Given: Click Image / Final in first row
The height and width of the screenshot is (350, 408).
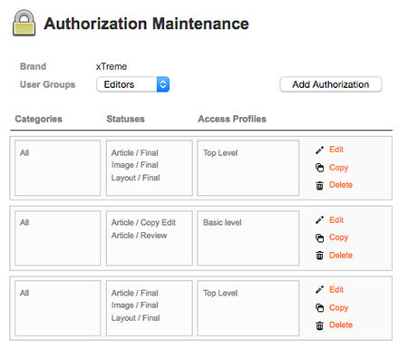Looking at the screenshot, I should coord(134,165).
